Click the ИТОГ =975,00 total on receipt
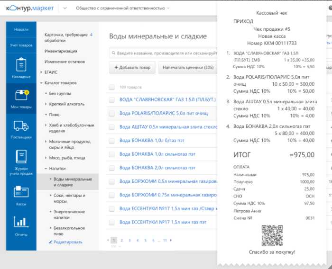 click(x=274, y=155)
